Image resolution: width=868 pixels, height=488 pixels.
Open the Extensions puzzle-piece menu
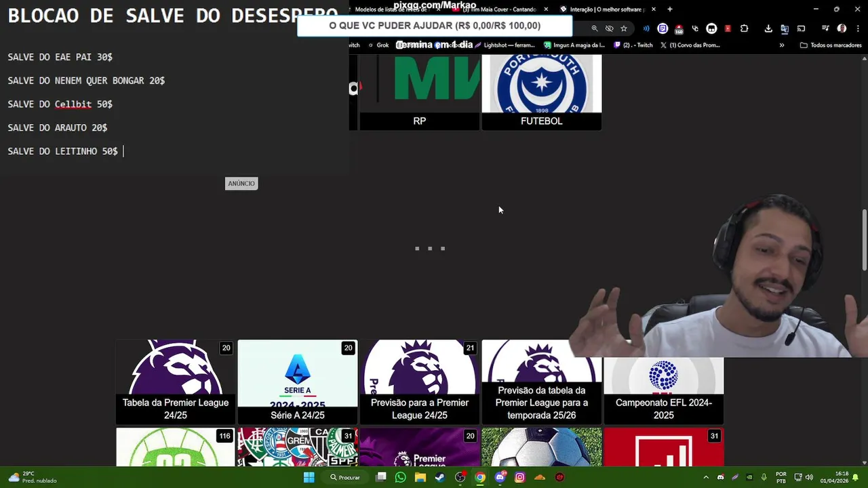click(744, 28)
